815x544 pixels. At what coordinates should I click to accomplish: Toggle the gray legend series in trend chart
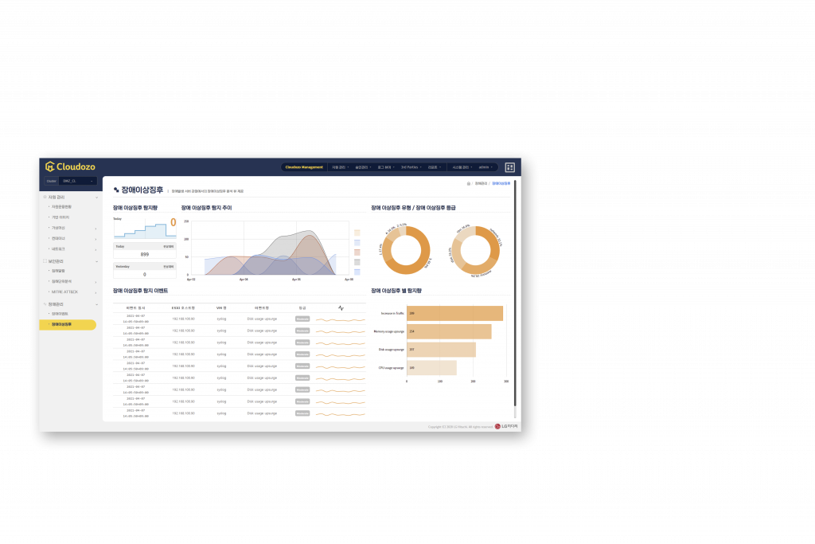[x=357, y=261]
